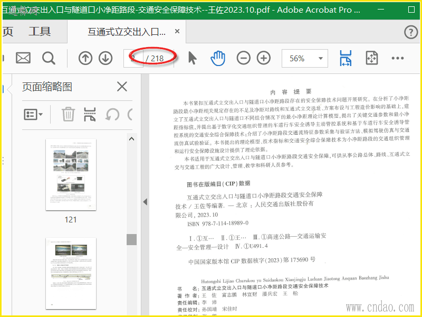Delete the selected page with the trash icon
Screen dimensions: 422x317
pyautogui.click(x=68, y=114)
